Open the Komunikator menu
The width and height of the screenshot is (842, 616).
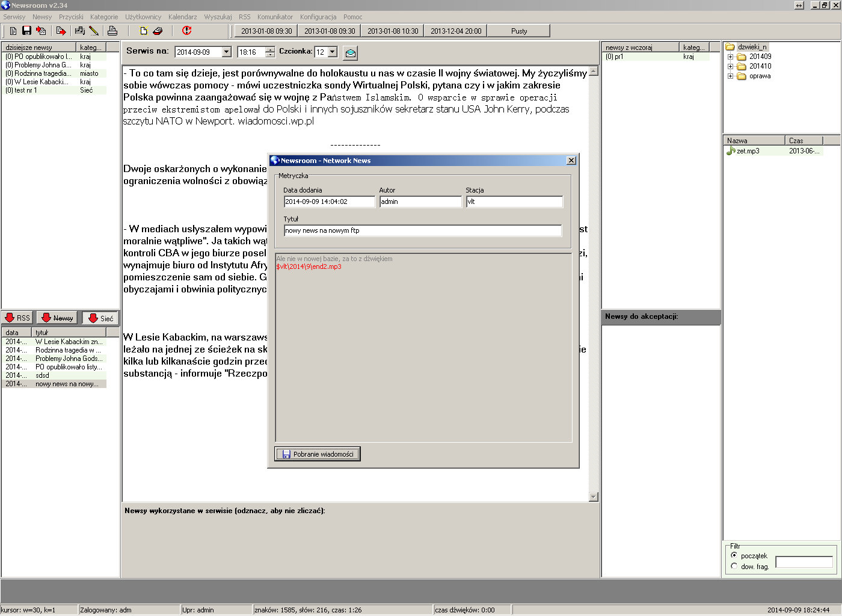(275, 17)
